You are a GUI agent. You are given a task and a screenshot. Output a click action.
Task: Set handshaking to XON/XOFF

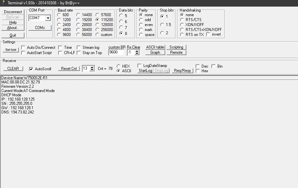pyautogui.click(x=182, y=25)
